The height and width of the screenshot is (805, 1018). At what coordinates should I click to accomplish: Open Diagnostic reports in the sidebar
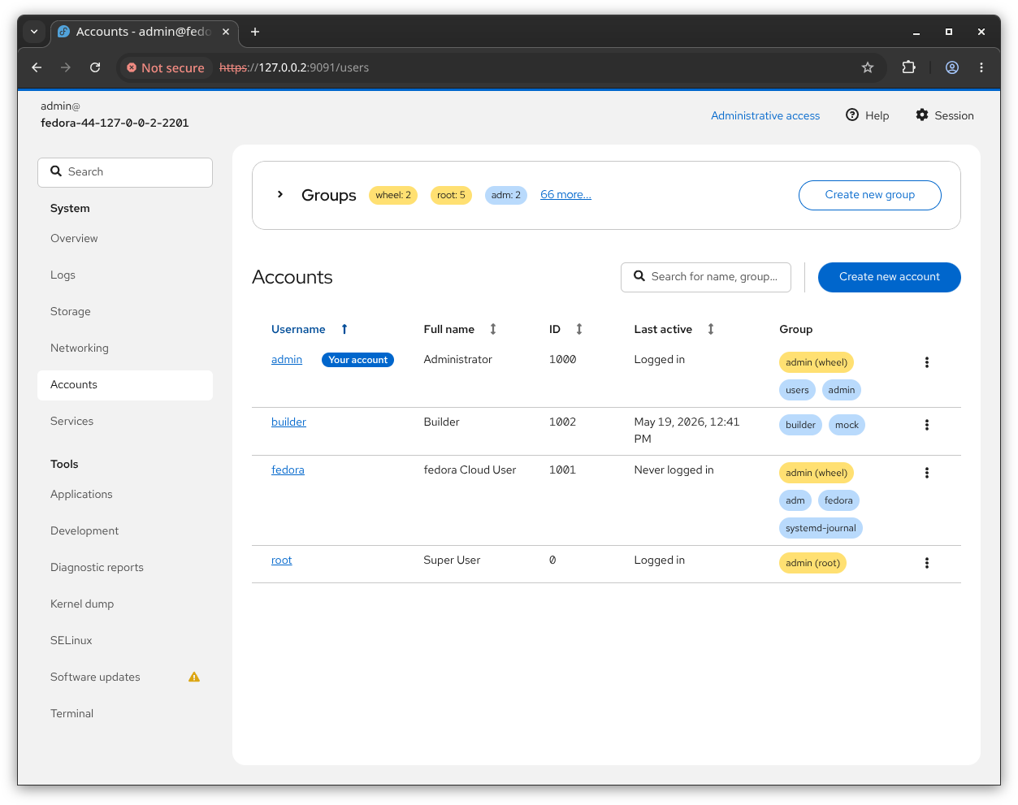pyautogui.click(x=125, y=567)
